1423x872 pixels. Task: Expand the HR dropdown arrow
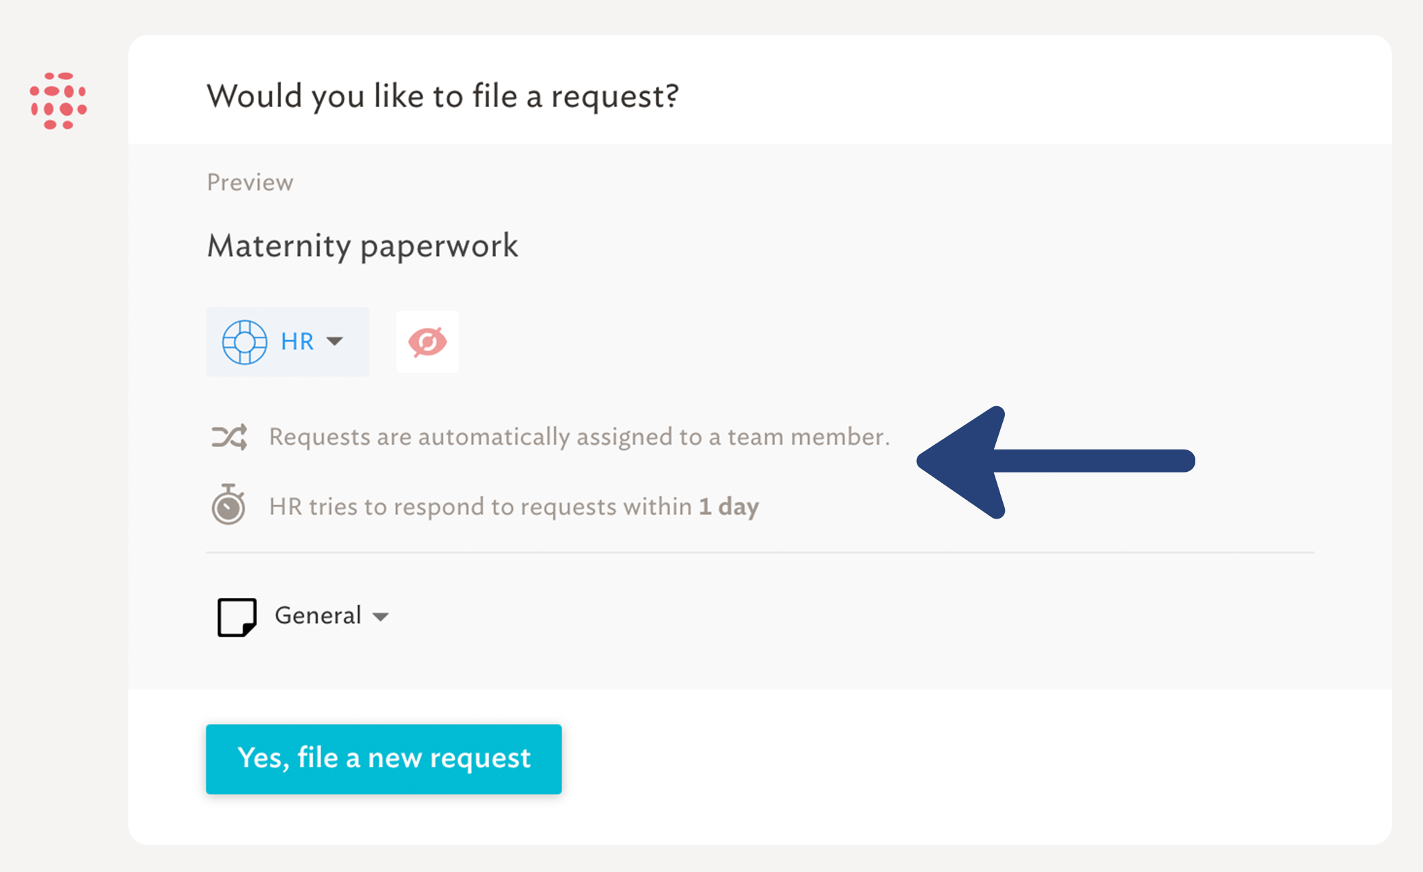click(x=335, y=341)
